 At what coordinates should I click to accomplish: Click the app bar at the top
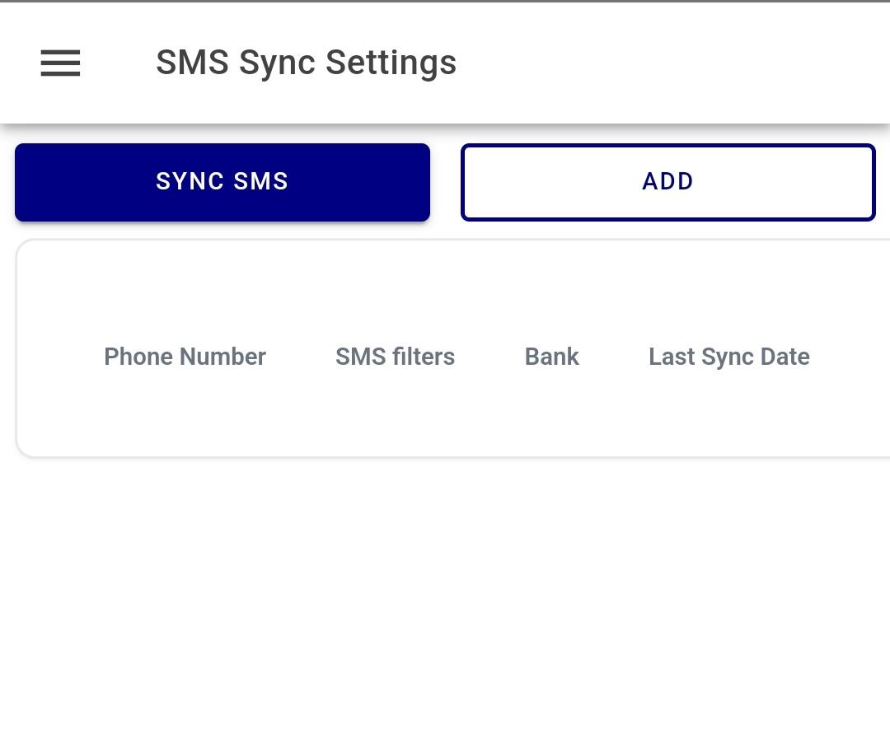pyautogui.click(x=577, y=62)
